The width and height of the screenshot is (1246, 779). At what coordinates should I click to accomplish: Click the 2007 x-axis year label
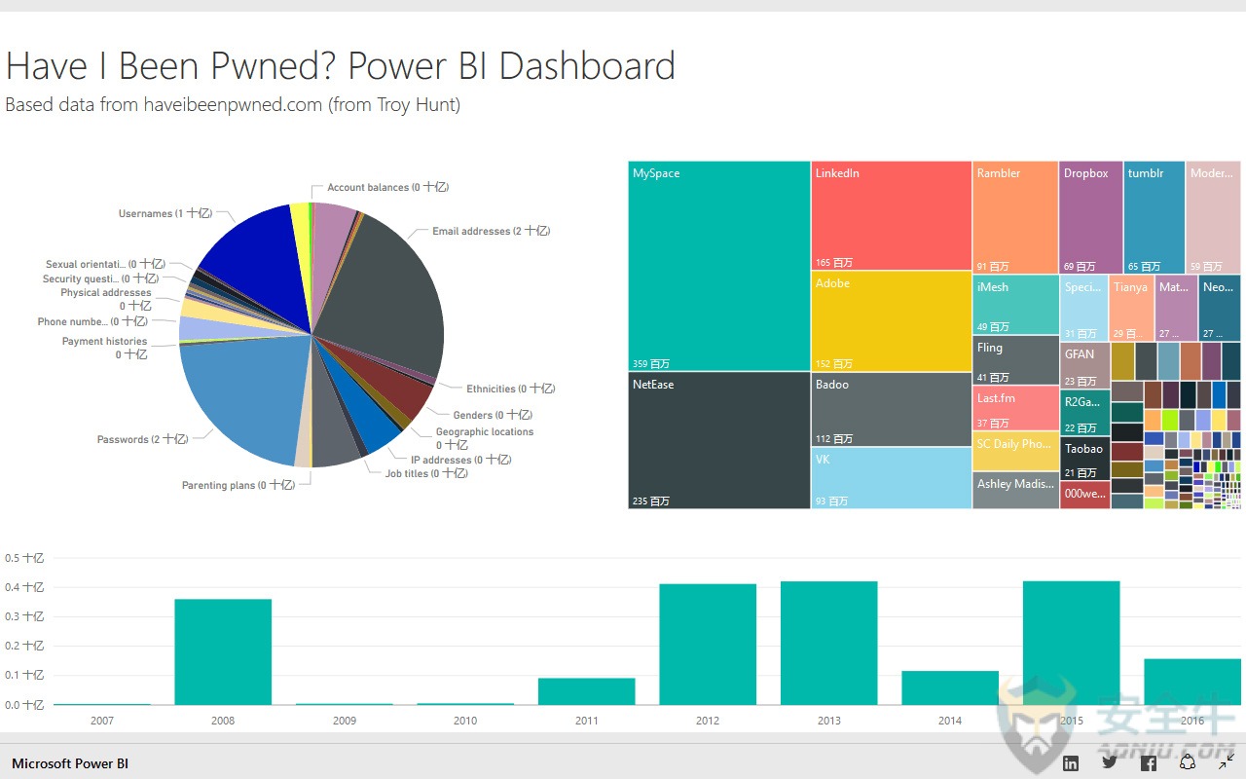tap(101, 721)
